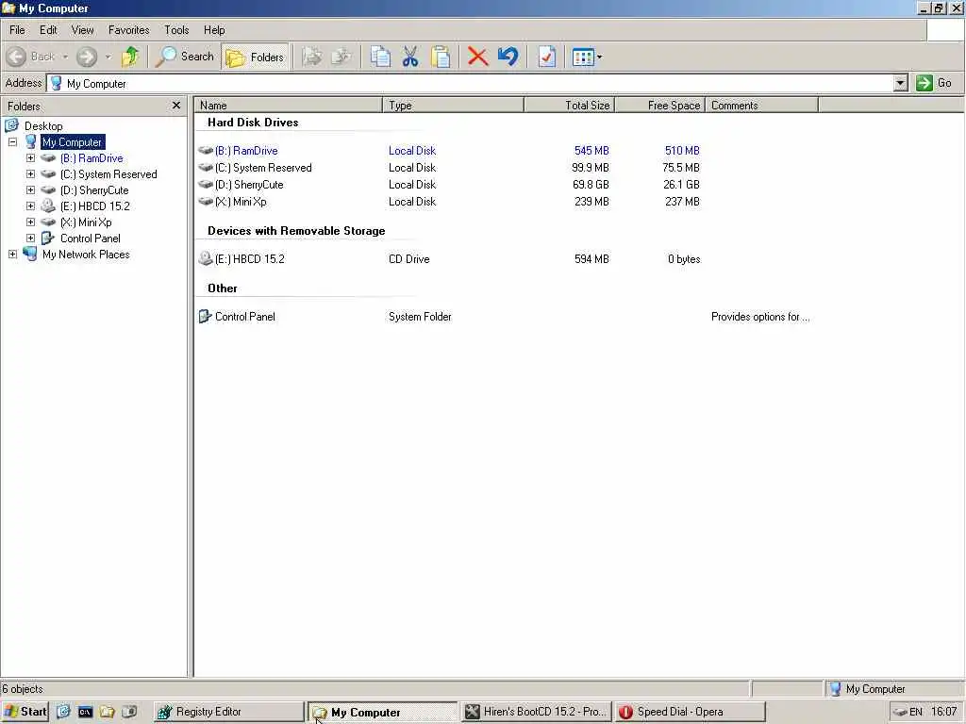
Task: Sort by the Type column header
Action: point(454,106)
